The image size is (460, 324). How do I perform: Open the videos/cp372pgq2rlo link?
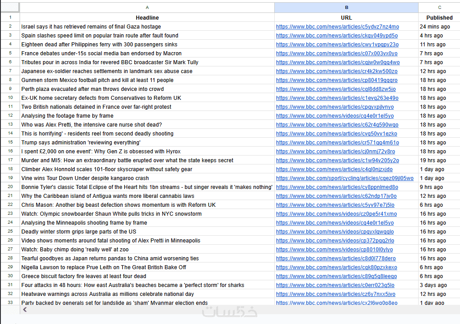pos(335,241)
